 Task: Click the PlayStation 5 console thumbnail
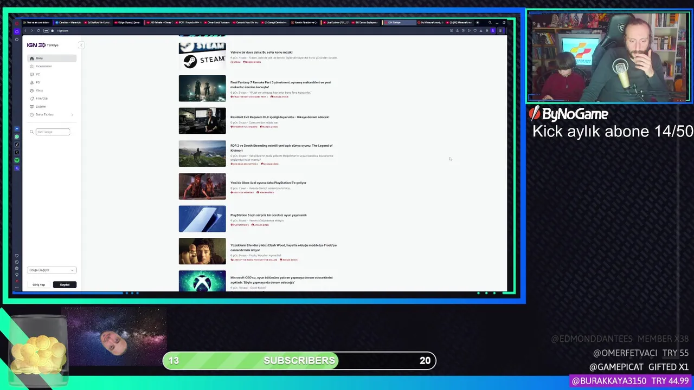point(202,219)
